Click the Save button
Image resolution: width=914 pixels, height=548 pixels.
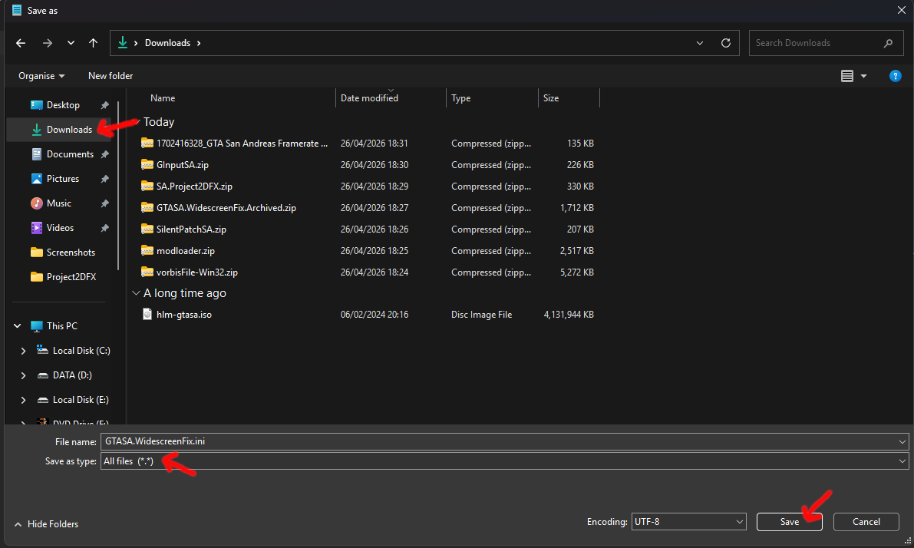point(789,522)
